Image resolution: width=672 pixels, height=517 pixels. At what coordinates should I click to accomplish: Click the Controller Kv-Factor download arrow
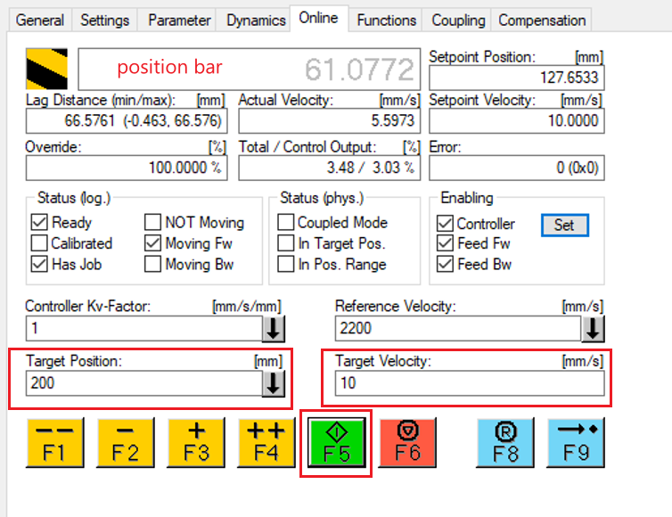tap(274, 329)
